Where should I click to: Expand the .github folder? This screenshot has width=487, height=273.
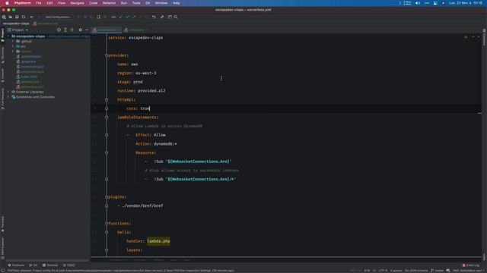[x=13, y=41]
